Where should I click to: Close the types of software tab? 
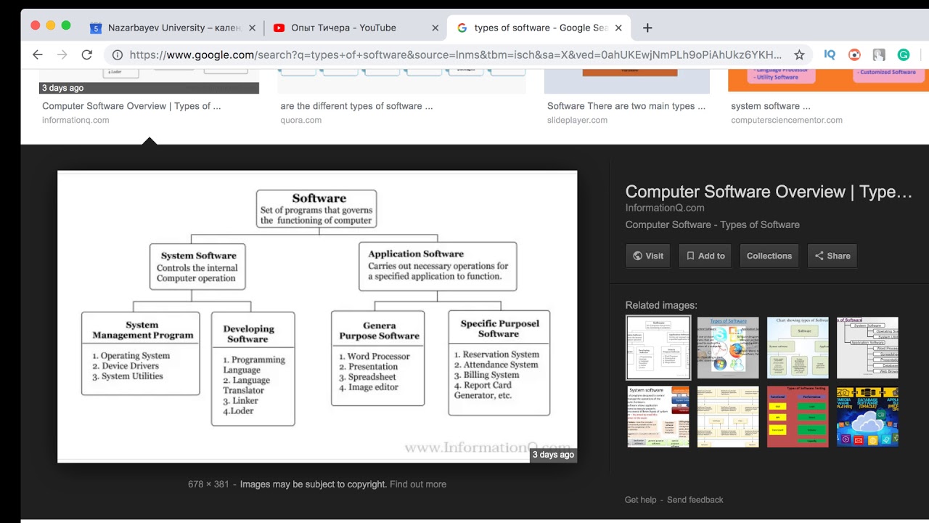click(618, 28)
